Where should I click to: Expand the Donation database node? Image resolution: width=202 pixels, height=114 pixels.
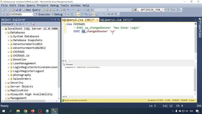(x=9, y=60)
